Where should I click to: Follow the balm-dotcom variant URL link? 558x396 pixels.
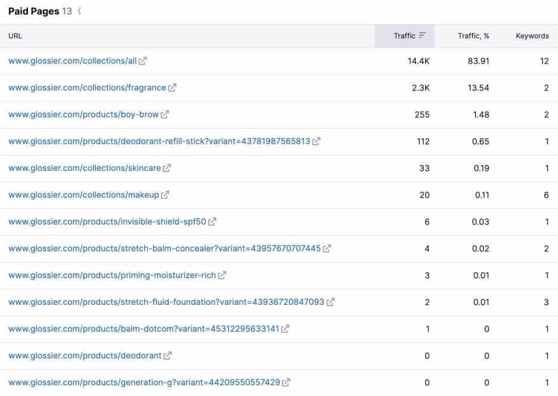144,329
